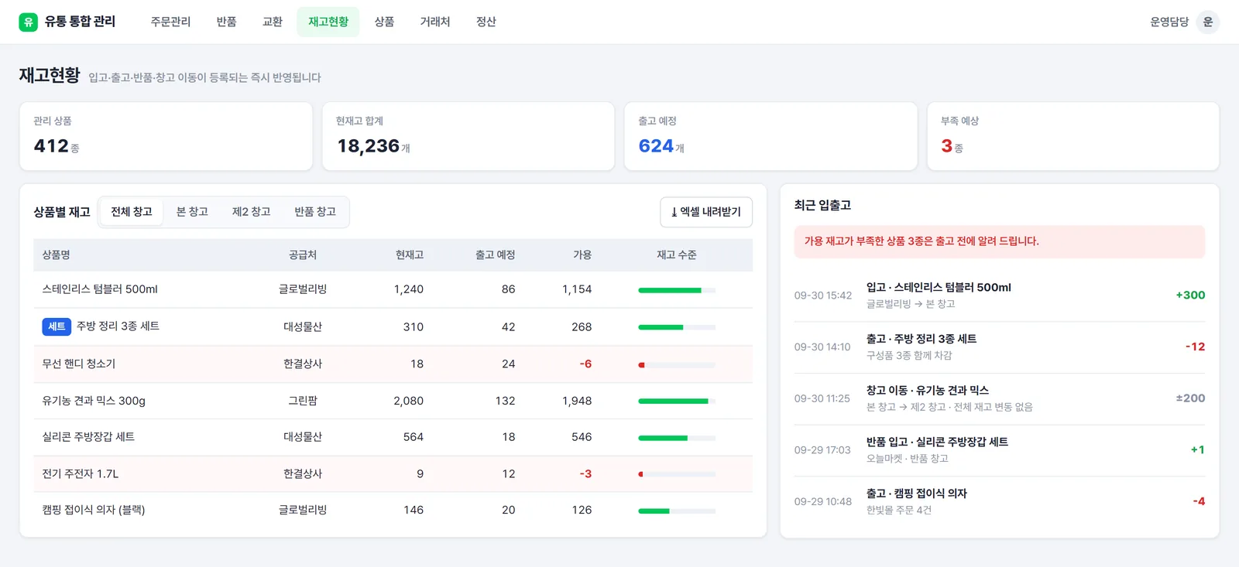Image resolution: width=1239 pixels, height=567 pixels.
Task: Click the 운영담당 user label
Action: 1169,22
